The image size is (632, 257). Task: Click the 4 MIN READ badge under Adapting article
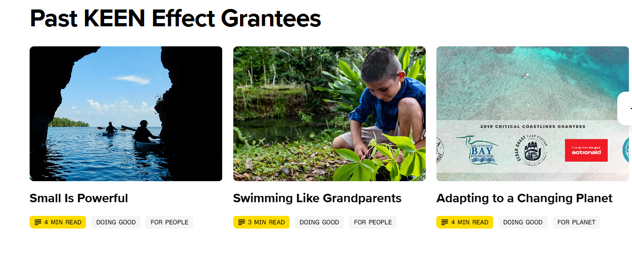pos(464,222)
